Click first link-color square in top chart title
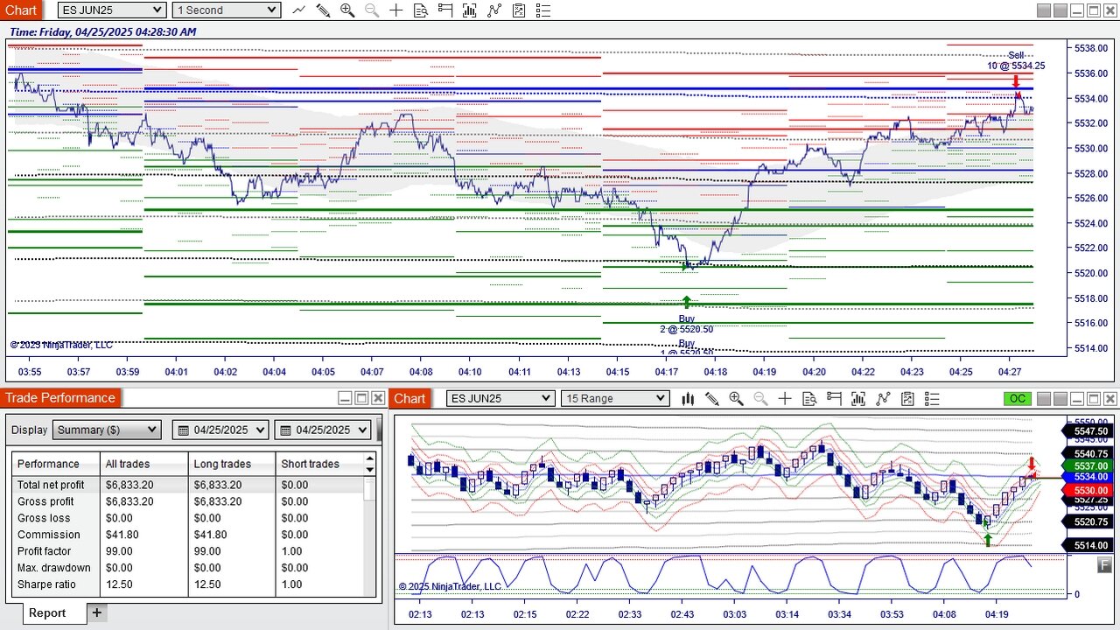 pyautogui.click(x=1043, y=10)
